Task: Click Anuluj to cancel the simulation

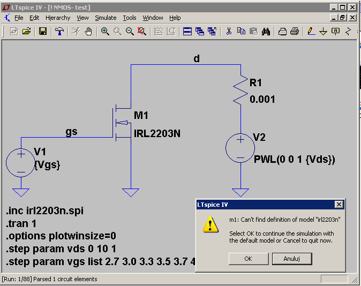Action: (x=292, y=259)
